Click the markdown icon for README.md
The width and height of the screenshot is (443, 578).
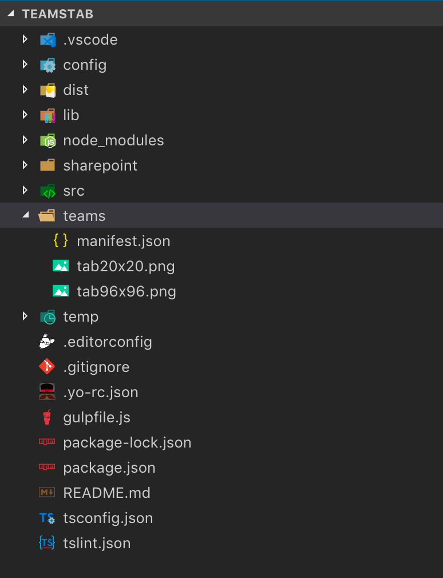[47, 493]
